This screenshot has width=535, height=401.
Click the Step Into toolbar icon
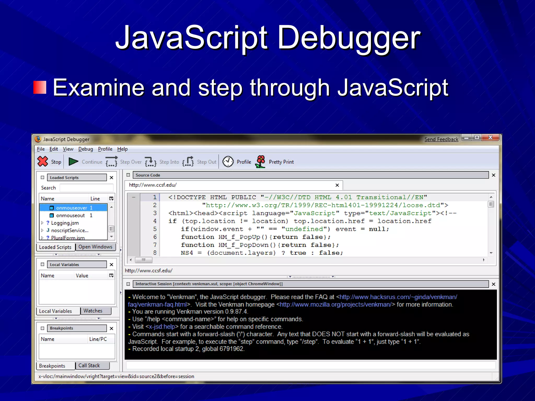(x=150, y=162)
